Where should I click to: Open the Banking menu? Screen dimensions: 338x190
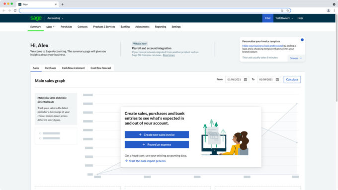click(x=125, y=27)
